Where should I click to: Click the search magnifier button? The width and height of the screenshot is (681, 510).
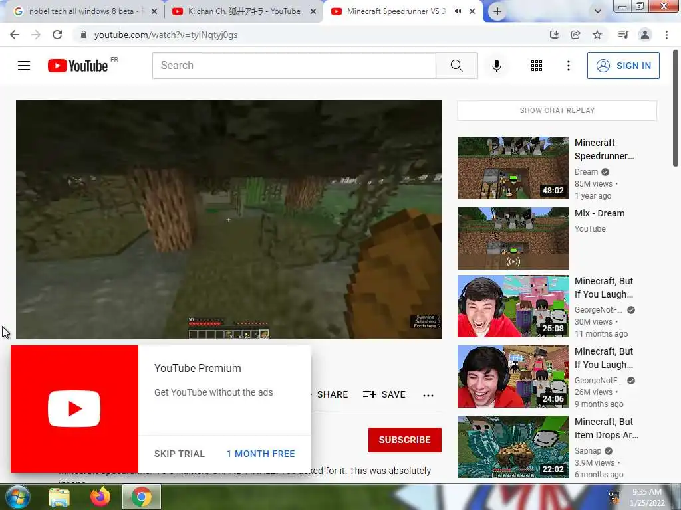click(x=456, y=66)
